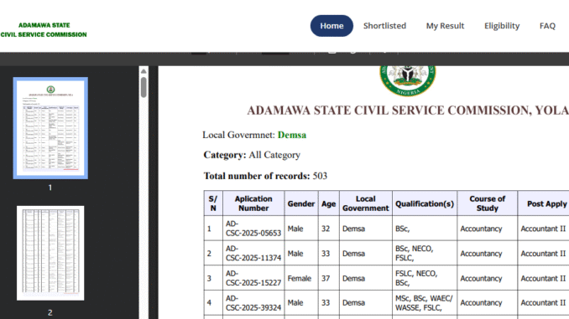This screenshot has width=569, height=319.
Task: Click the Adamawa State coat of arms seal
Action: click(x=408, y=81)
